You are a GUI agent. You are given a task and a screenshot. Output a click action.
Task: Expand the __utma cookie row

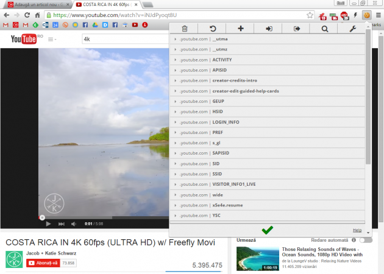click(268, 39)
